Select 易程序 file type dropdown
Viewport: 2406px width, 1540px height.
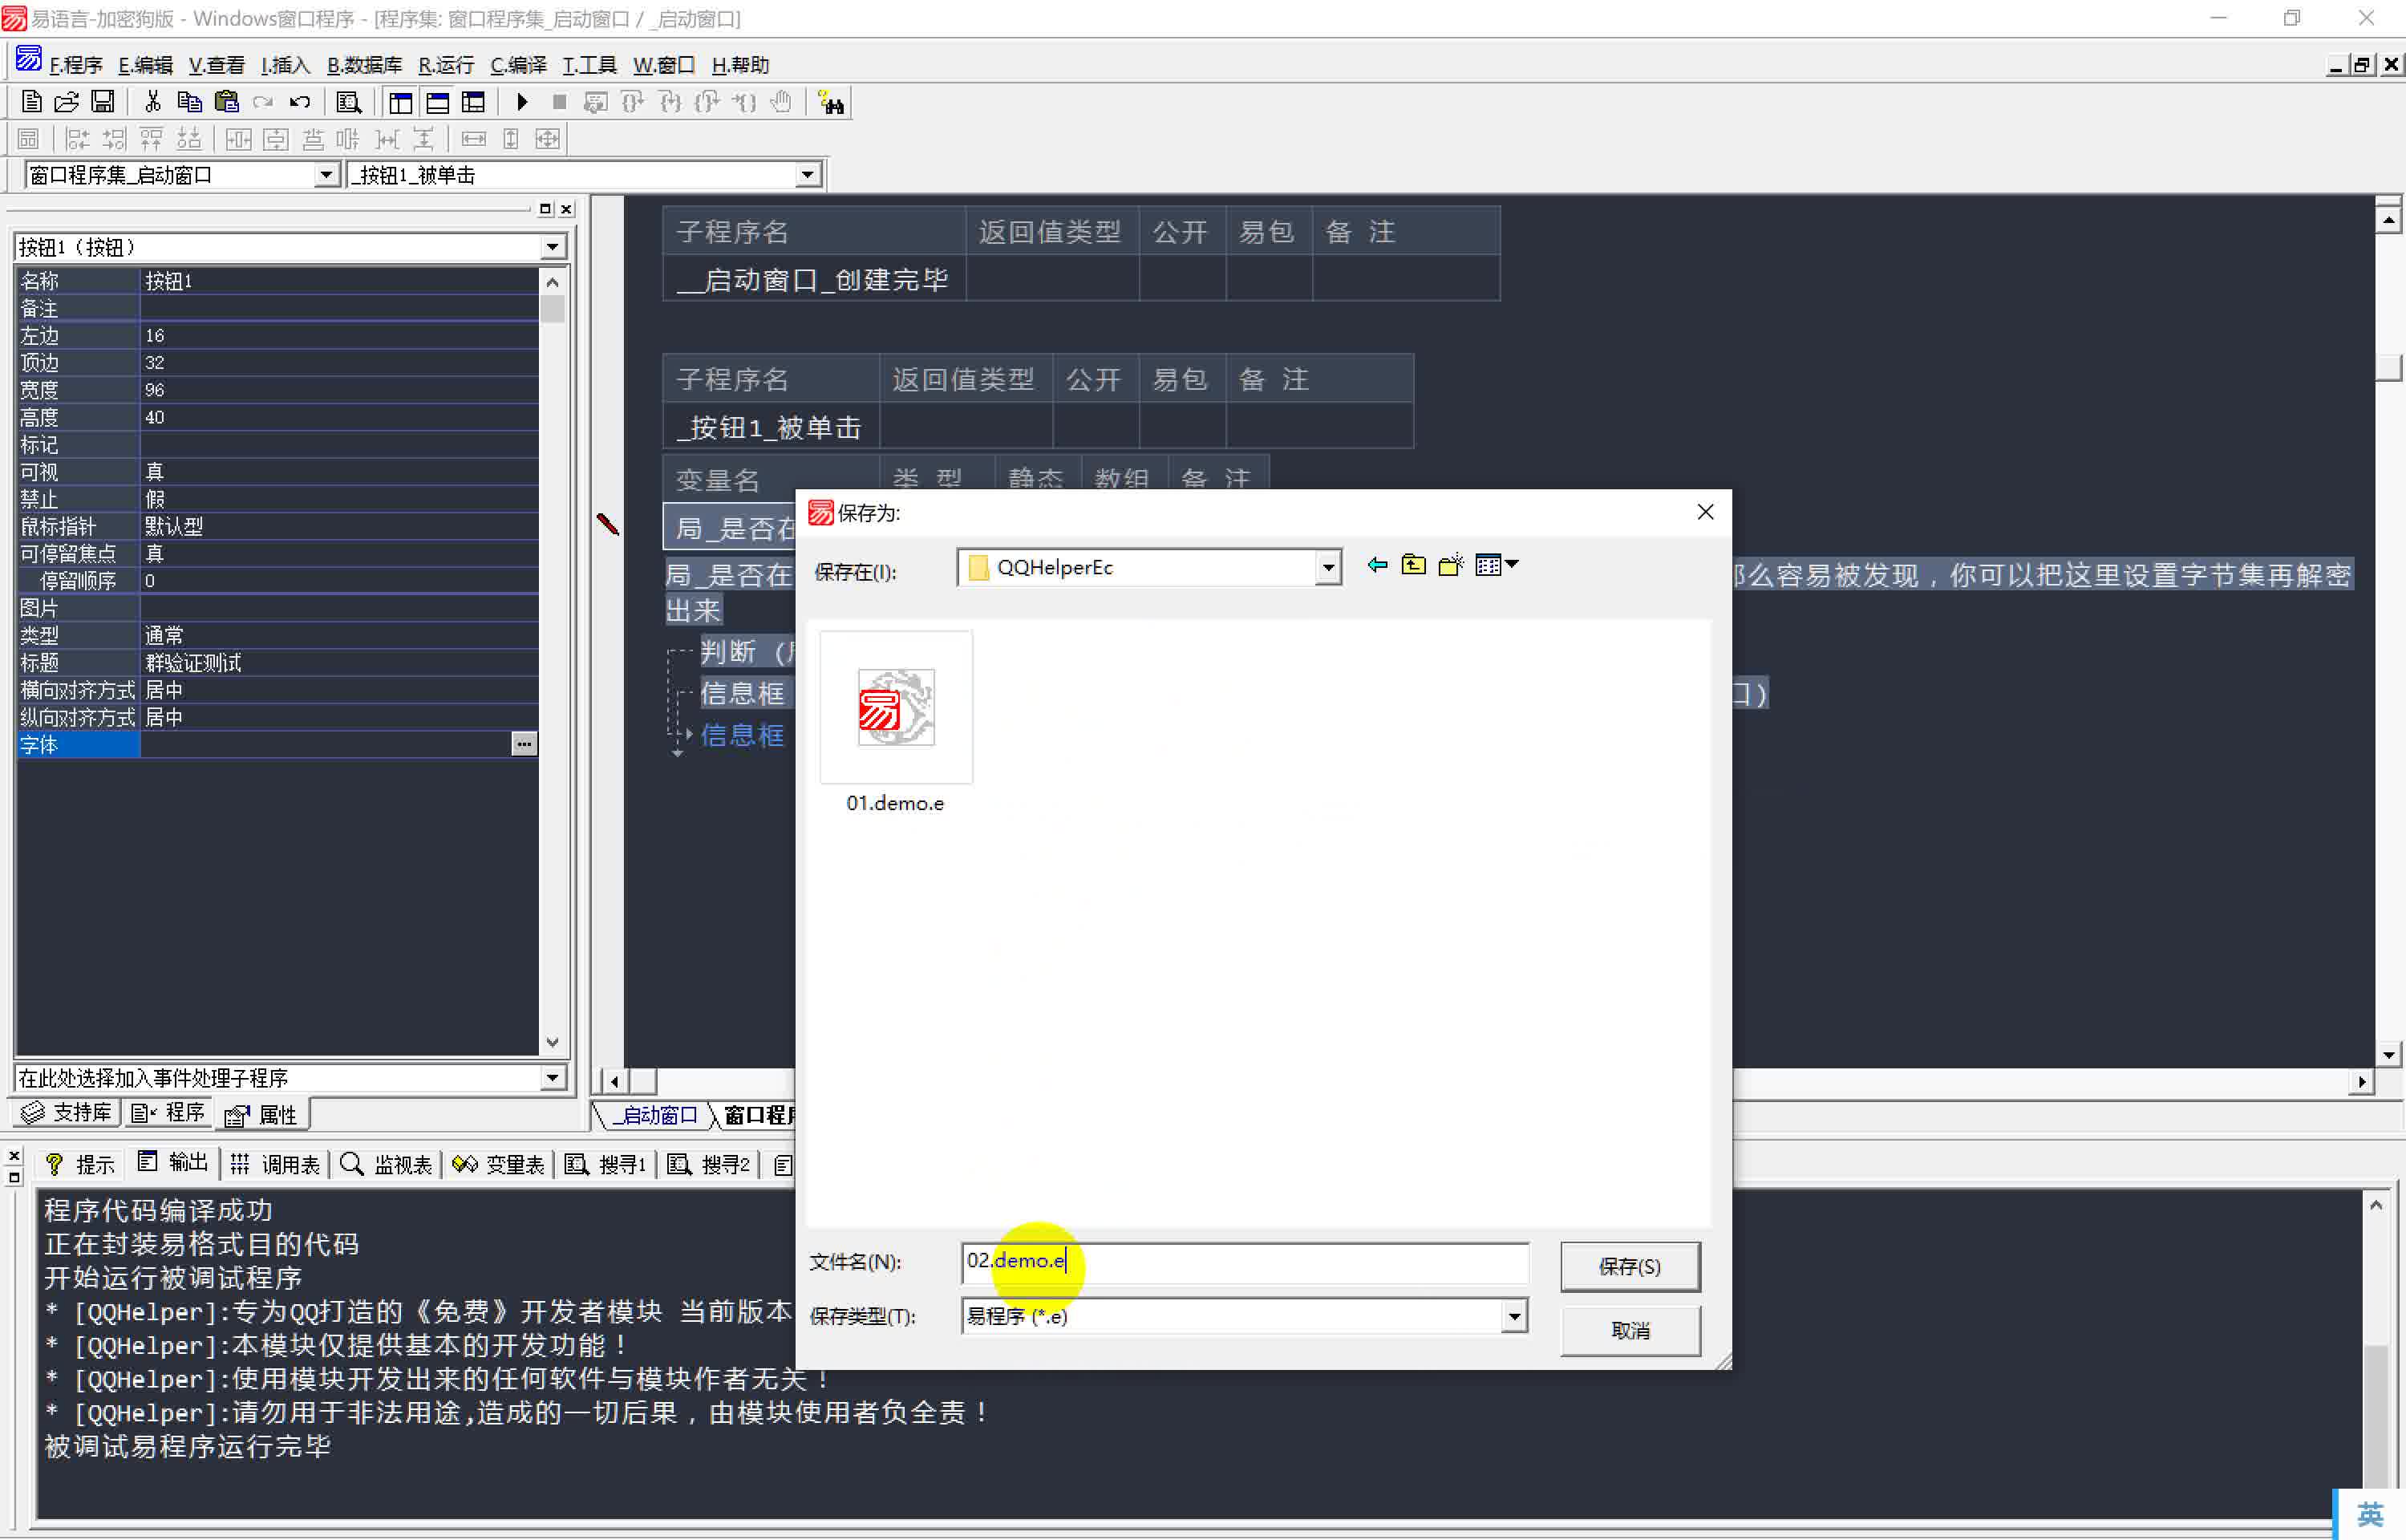click(1243, 1315)
